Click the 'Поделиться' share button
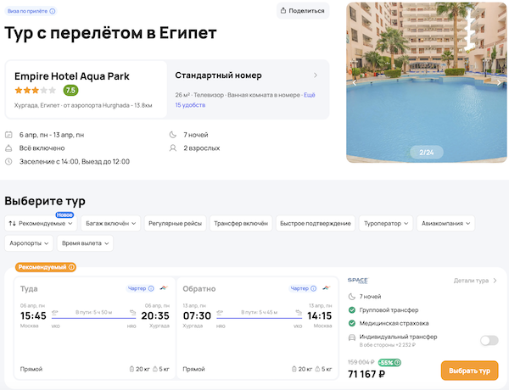The height and width of the screenshot is (390, 509). coord(303,11)
